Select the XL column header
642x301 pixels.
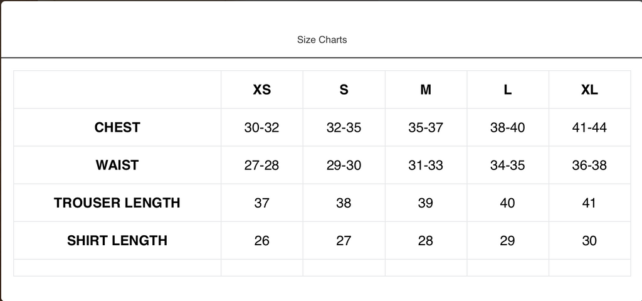[x=589, y=90]
